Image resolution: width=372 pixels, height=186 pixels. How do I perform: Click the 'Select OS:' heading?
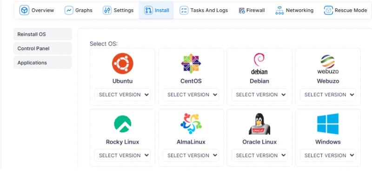(x=104, y=44)
